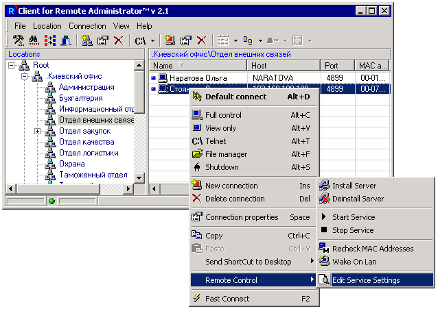Choose Fast Connect from context menu
This screenshot has height=309, width=438.
click(x=254, y=299)
